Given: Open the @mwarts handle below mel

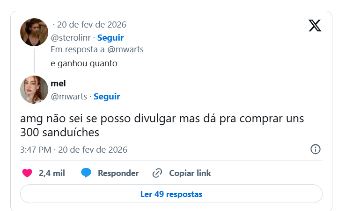Looking at the screenshot, I should click(x=68, y=97).
